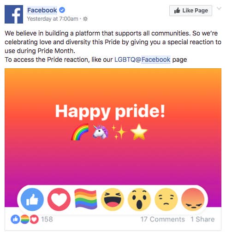226x232 pixels.
Task: Choose the surprised Wow reaction
Action: [x=139, y=199]
